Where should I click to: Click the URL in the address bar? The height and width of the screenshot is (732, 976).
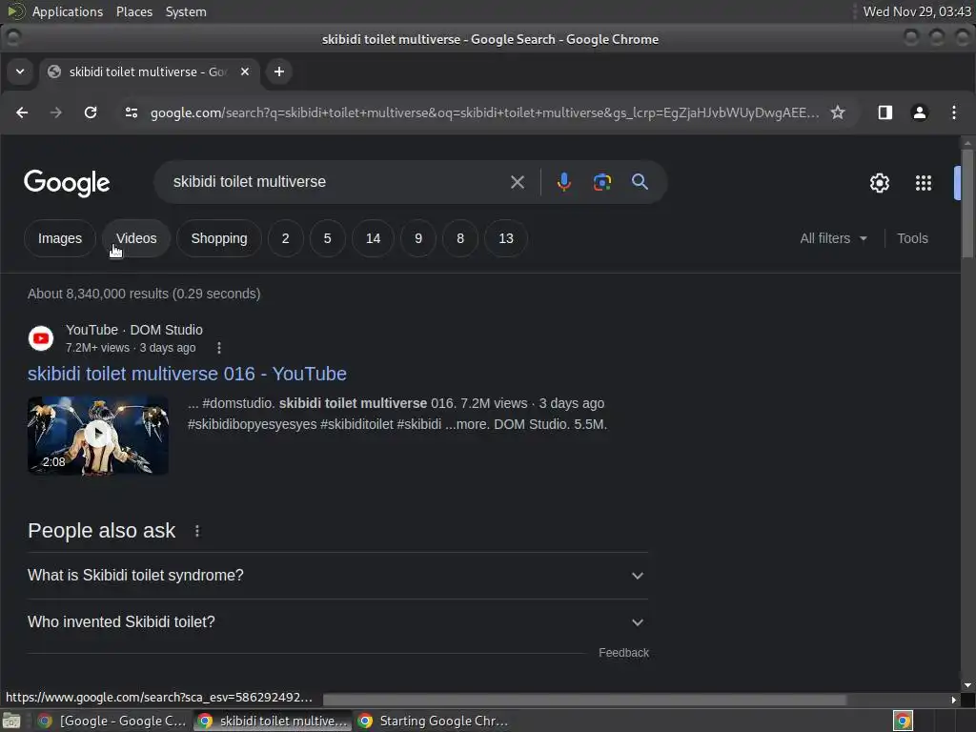(484, 112)
